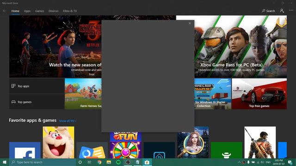Go back with the back arrow
296x166 pixels.
pos(5,11)
